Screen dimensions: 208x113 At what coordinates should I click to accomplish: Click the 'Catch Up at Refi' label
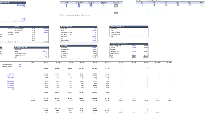pos(116,33)
